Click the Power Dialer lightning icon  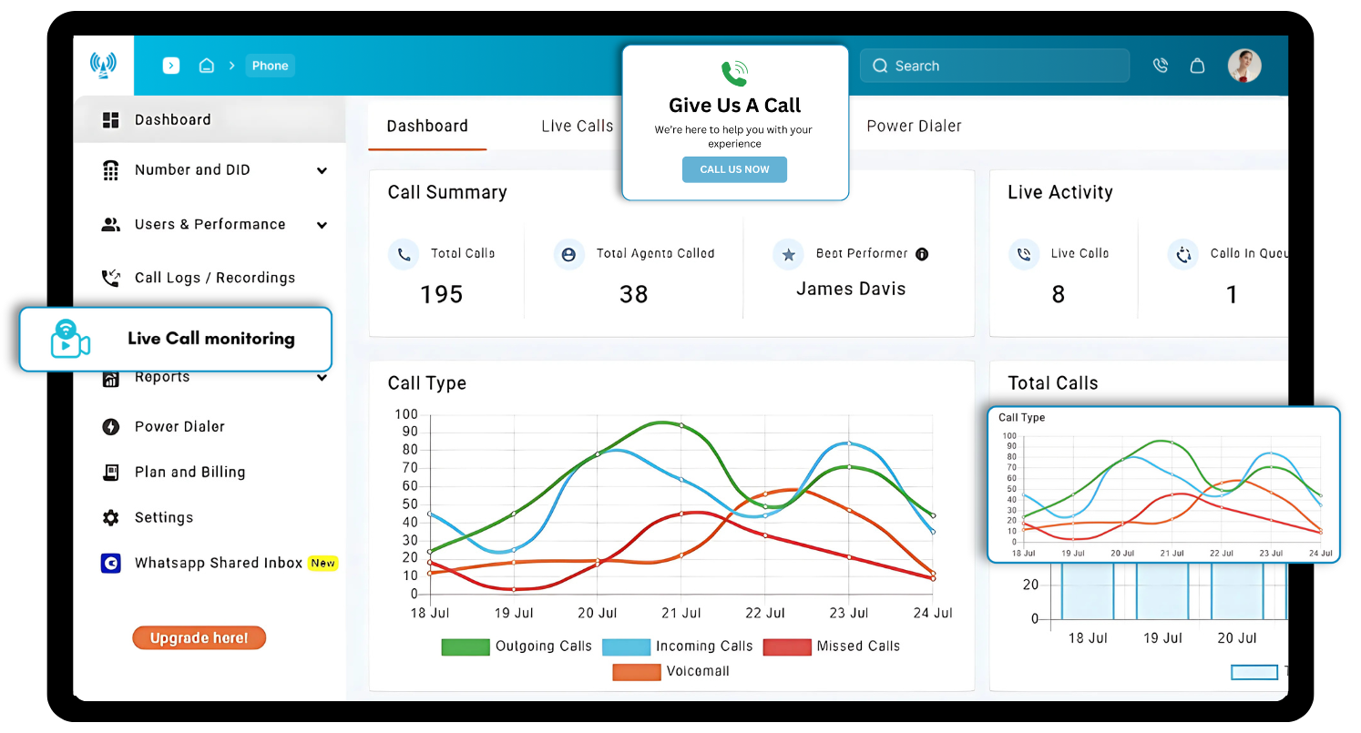tap(111, 426)
